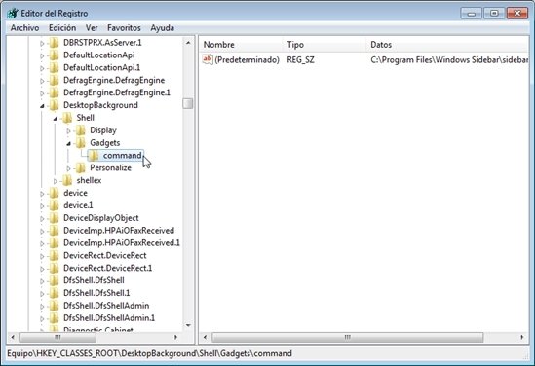The width and height of the screenshot is (535, 366).
Task: Click the REG_SZ type cell
Action: click(x=300, y=60)
